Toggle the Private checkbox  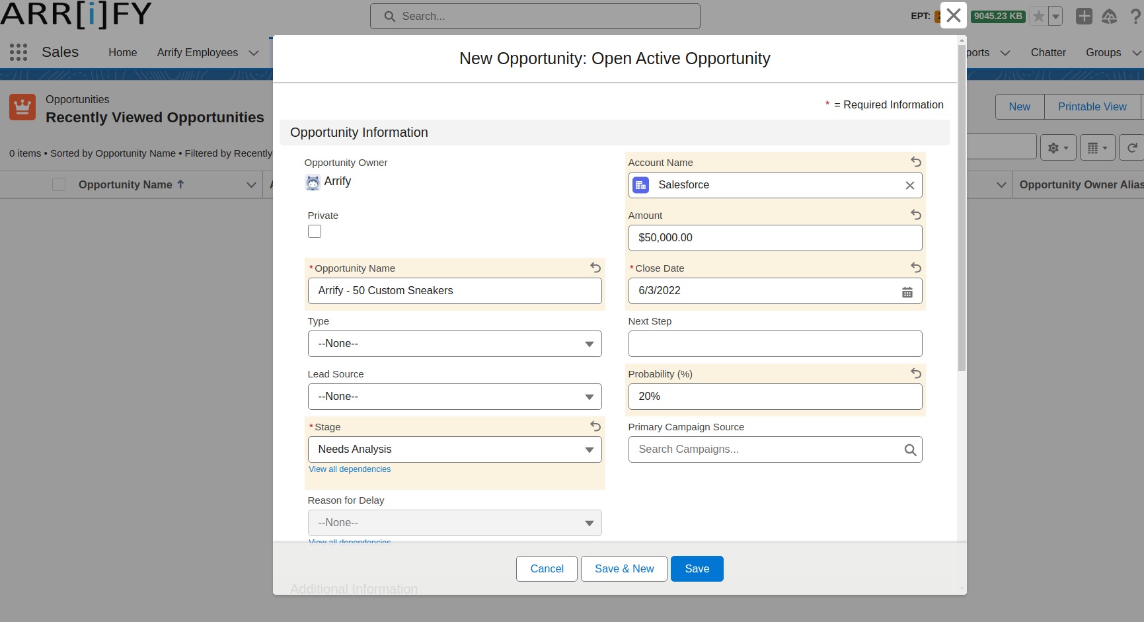tap(315, 231)
